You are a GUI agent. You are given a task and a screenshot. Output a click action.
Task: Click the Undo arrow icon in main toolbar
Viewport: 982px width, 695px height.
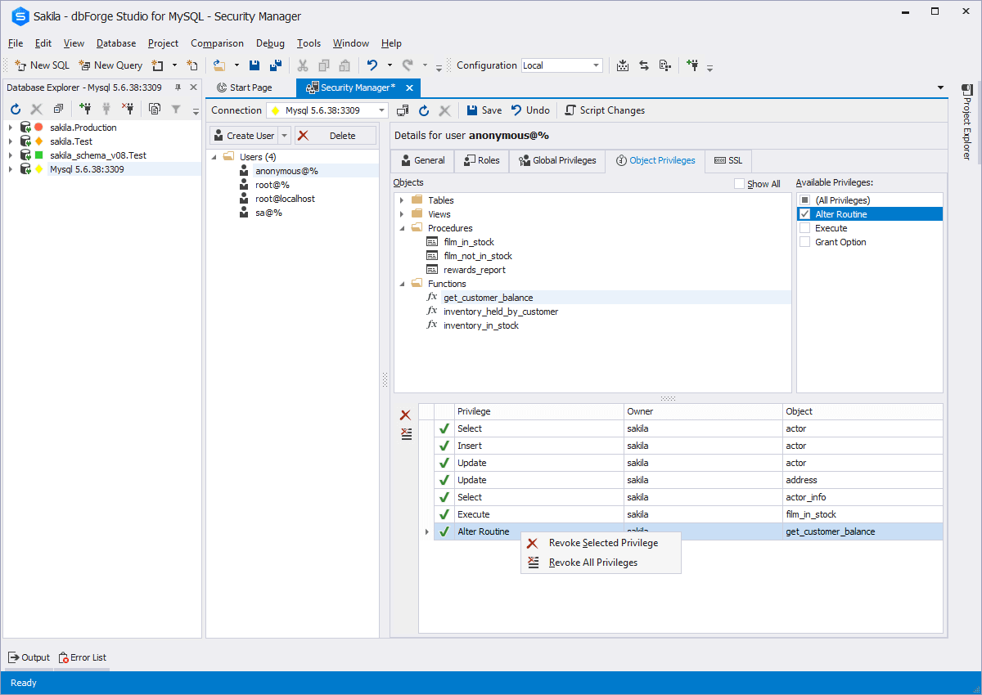pos(372,65)
